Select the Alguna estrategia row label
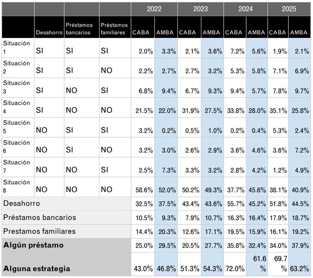Screen dimensions: 313x278 [37, 269]
